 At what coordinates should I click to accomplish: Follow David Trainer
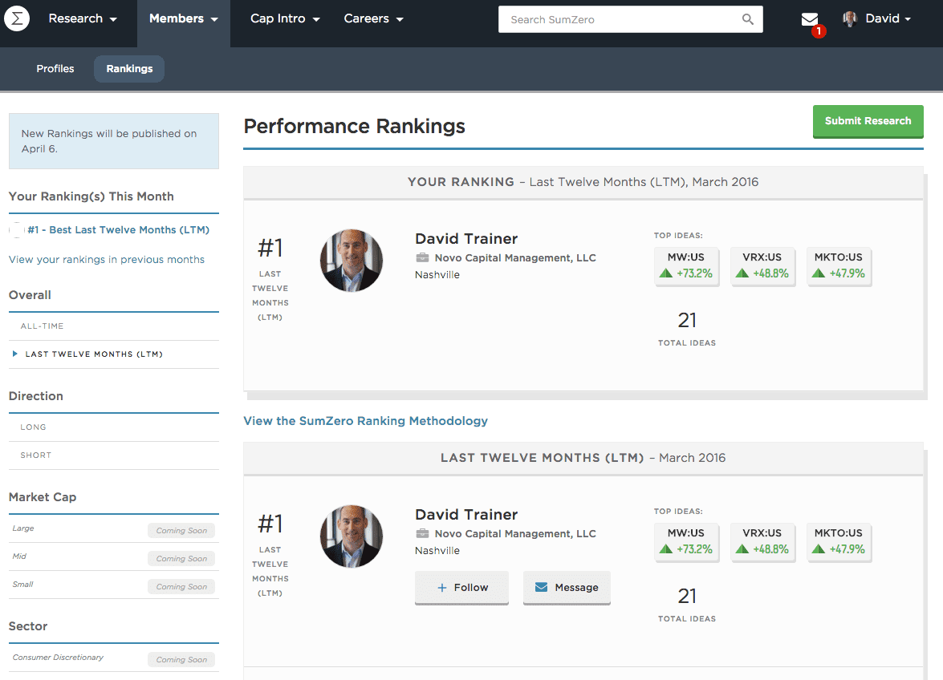tap(462, 588)
